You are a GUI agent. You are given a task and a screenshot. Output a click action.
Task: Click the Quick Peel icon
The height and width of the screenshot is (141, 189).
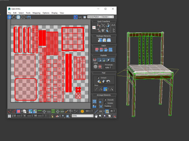[x=99, y=81]
